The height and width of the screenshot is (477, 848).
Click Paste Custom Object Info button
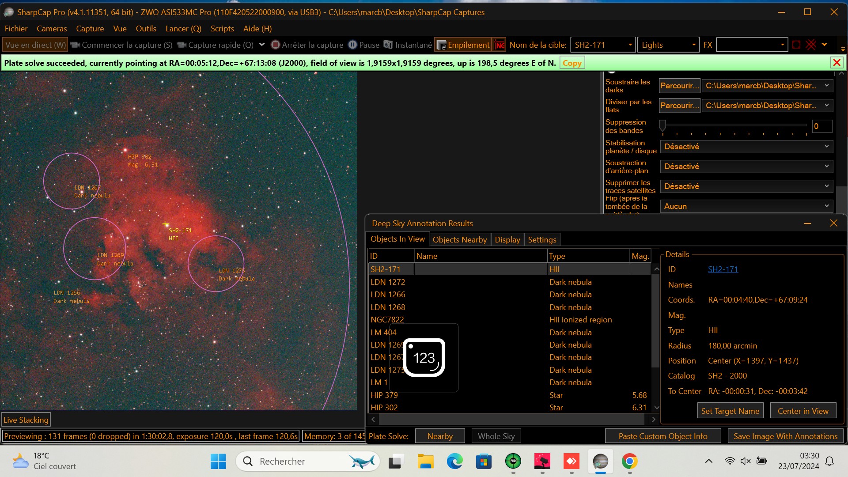tap(662, 436)
